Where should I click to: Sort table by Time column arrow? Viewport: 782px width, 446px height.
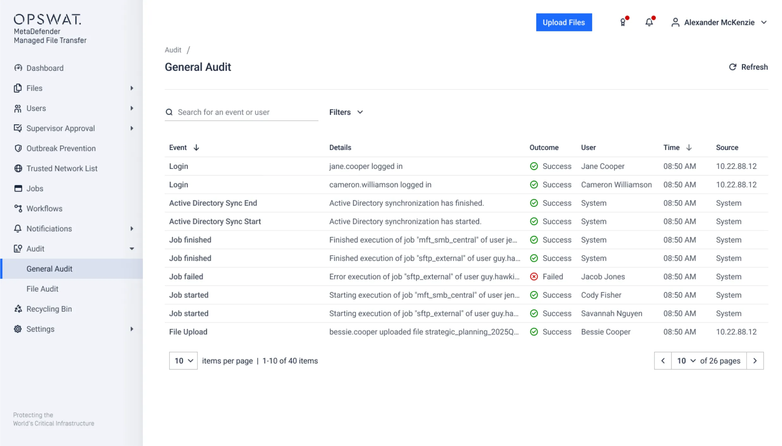coord(689,148)
